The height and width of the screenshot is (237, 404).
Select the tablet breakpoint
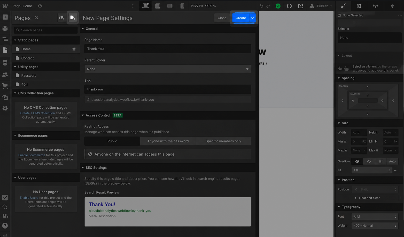click(x=158, y=6)
